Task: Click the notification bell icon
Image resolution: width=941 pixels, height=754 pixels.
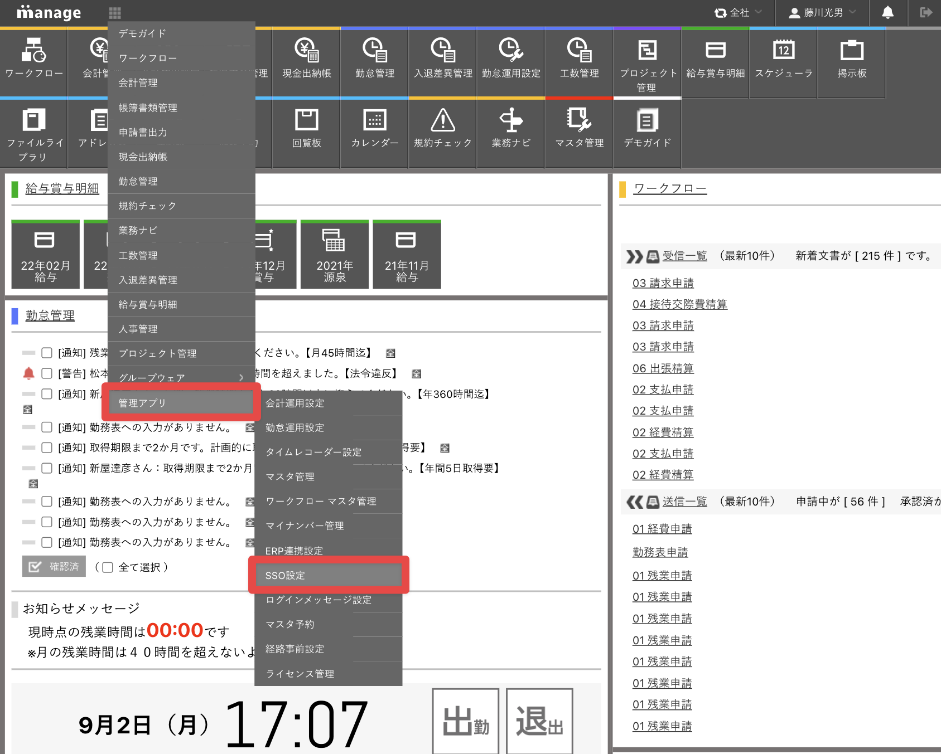Action: pos(887,12)
